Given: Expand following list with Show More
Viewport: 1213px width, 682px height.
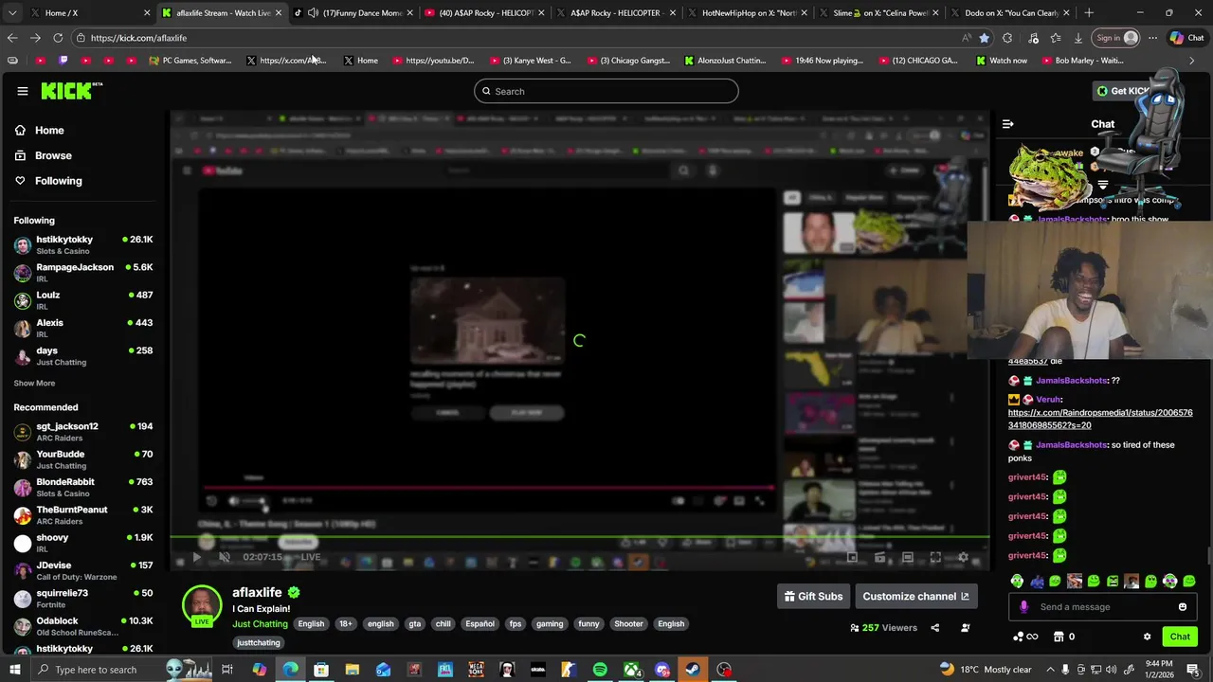Looking at the screenshot, I should [x=34, y=384].
